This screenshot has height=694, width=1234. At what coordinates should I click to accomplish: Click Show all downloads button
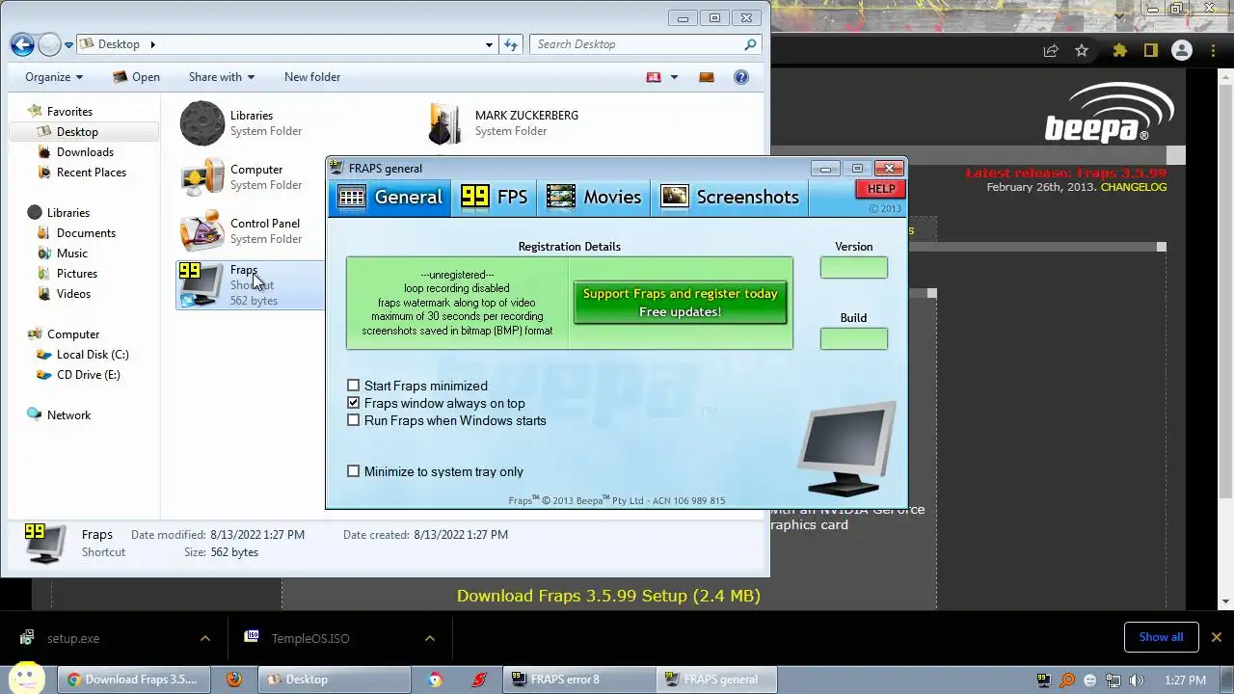click(1161, 637)
